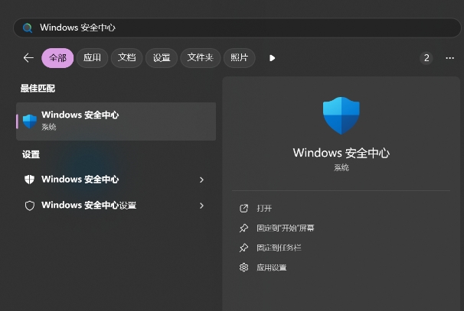Click the badge showing number 2
Image resolution: width=464 pixels, height=311 pixels.
tap(426, 58)
